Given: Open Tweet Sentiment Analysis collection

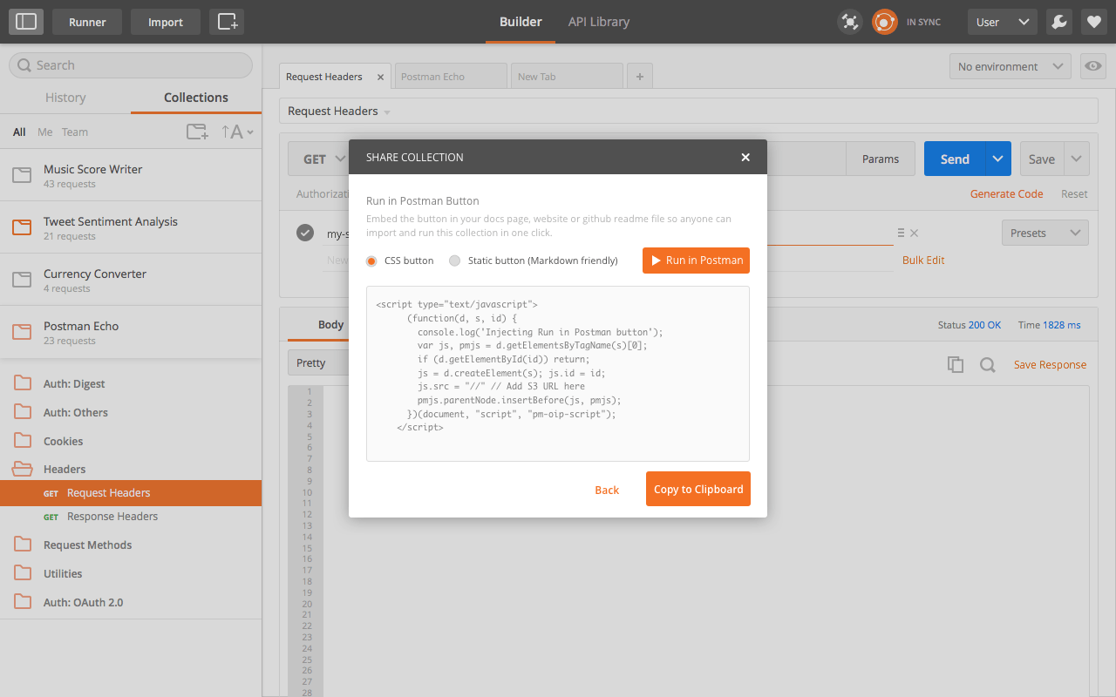Looking at the screenshot, I should point(131,227).
